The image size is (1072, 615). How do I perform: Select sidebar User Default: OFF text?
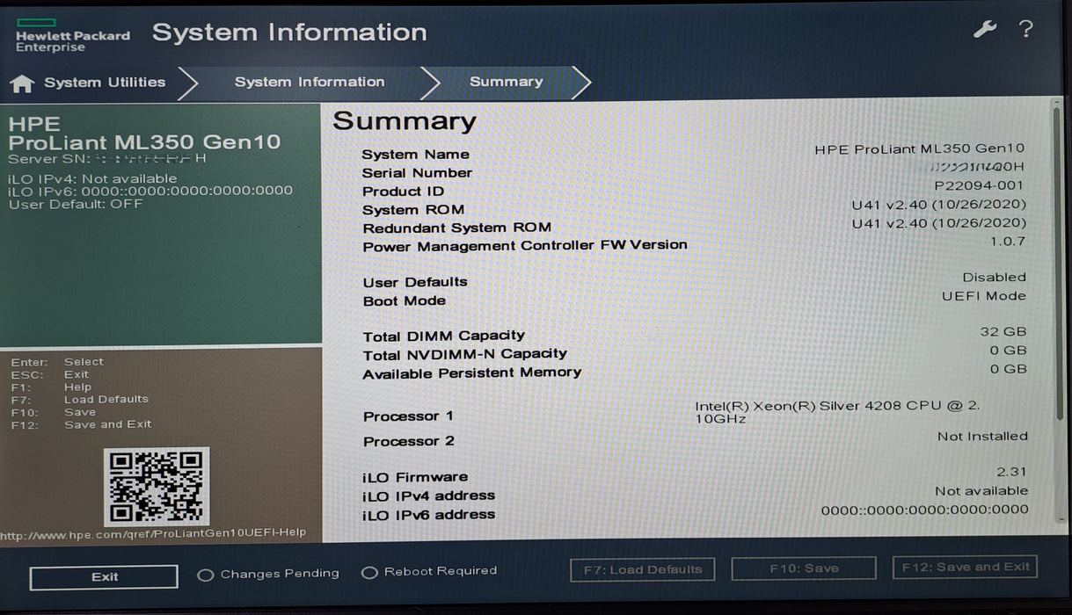coord(76,205)
